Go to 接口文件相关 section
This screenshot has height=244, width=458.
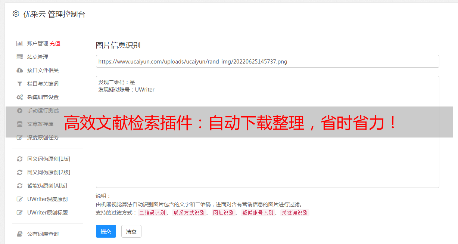tap(43, 70)
